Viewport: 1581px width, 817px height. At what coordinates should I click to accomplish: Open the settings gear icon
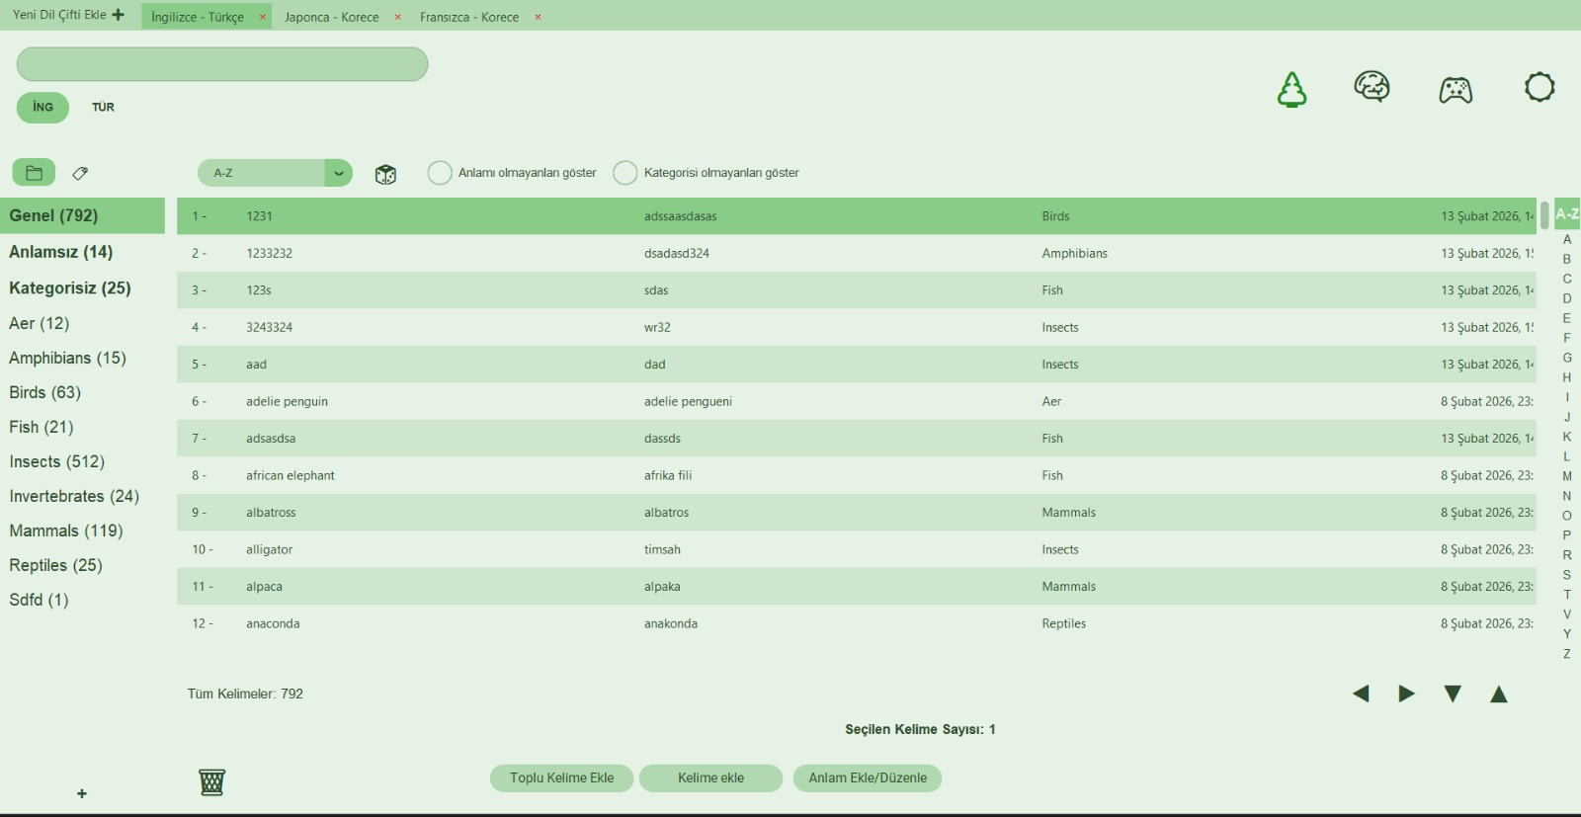coord(1539,88)
